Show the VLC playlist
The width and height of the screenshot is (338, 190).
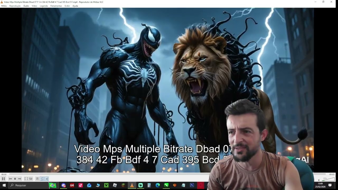(x=37, y=179)
